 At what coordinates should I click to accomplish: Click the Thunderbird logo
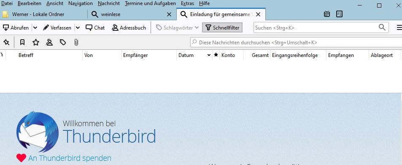coord(38,132)
